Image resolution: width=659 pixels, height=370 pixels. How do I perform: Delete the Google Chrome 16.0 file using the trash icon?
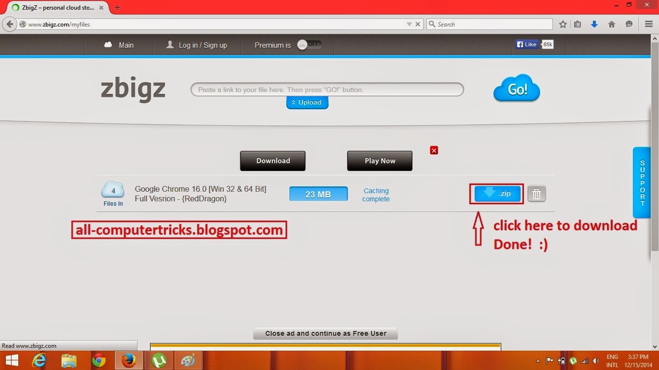tap(536, 194)
